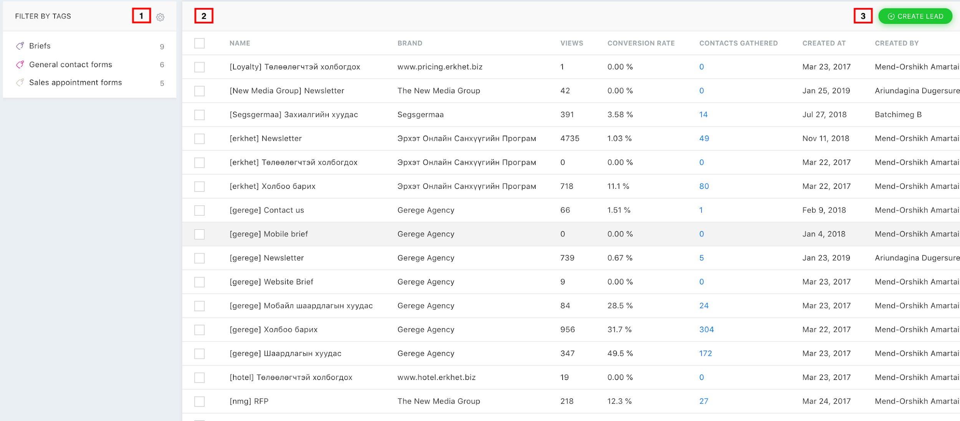The height and width of the screenshot is (421, 960).
Task: Click General contact forms tag icon
Action: coord(20,64)
